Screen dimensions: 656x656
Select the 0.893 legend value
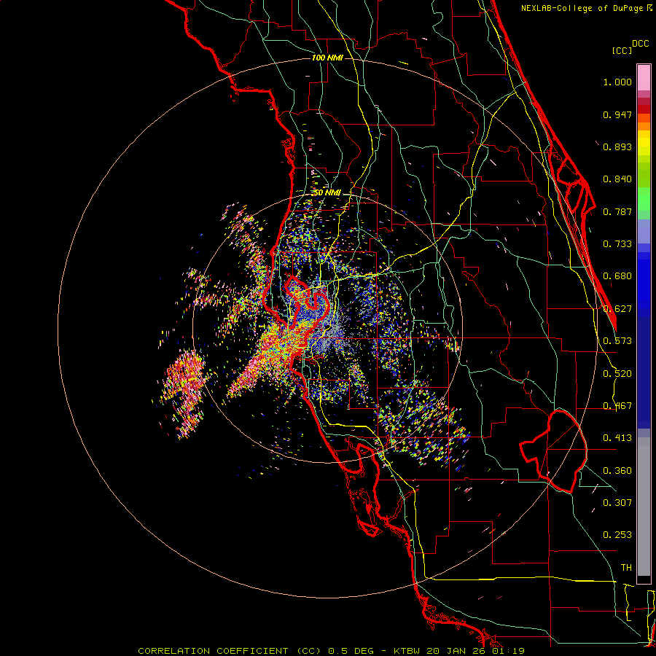pos(617,147)
